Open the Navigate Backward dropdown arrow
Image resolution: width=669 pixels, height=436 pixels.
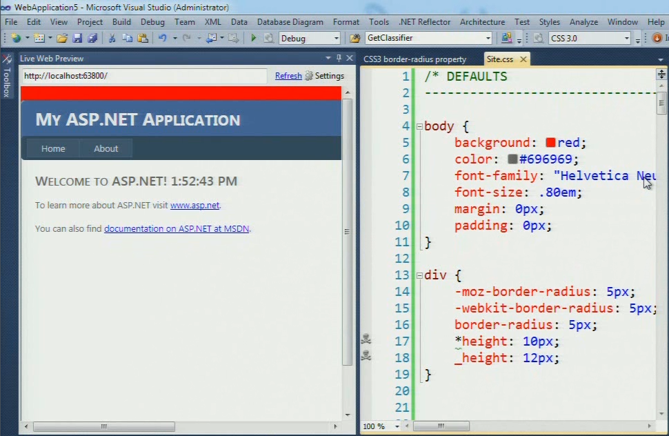click(222, 39)
